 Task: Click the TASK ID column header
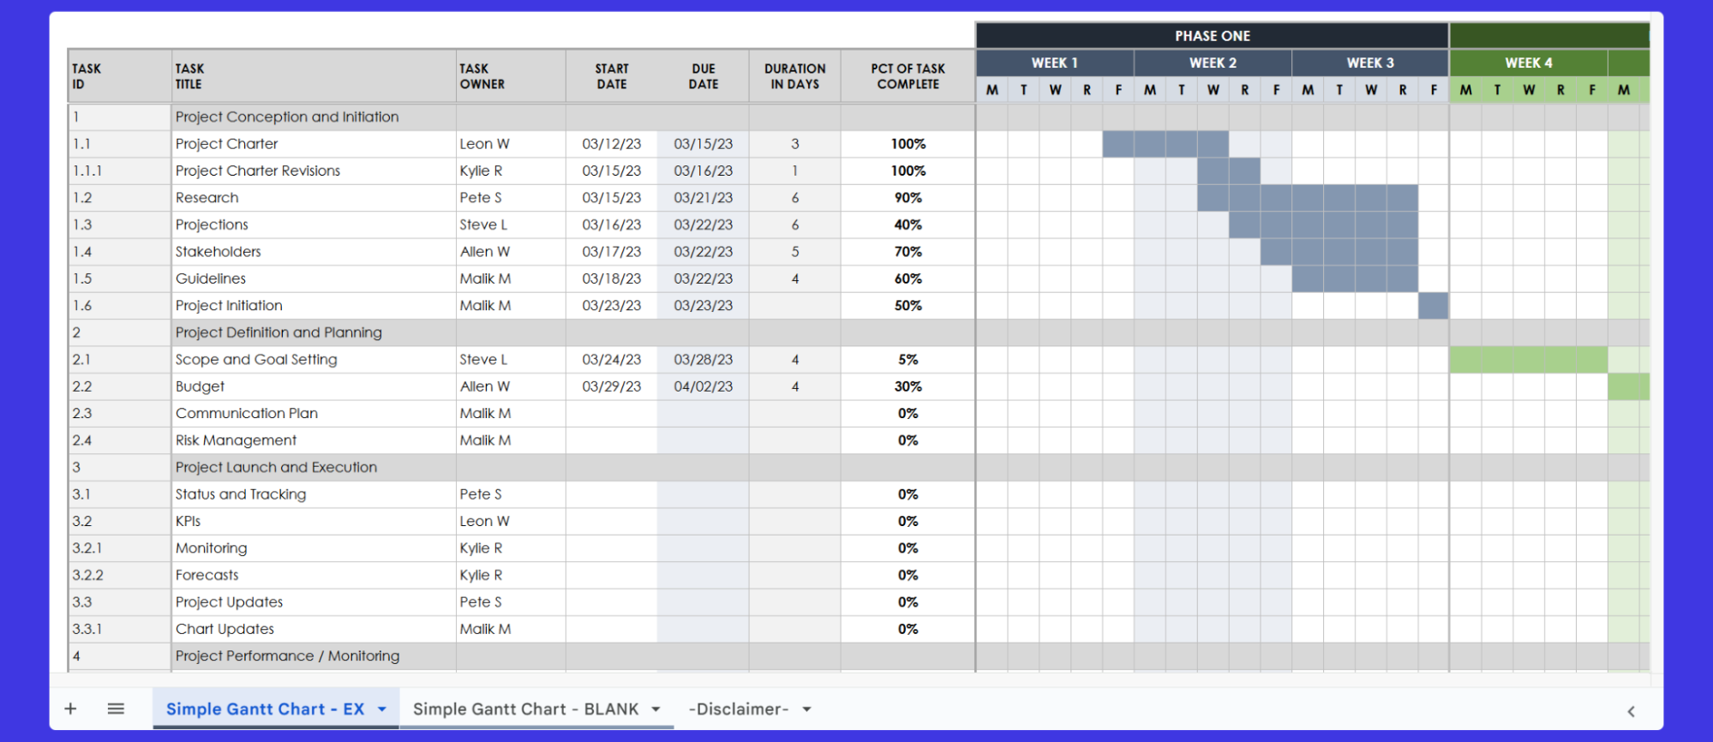[x=119, y=76]
